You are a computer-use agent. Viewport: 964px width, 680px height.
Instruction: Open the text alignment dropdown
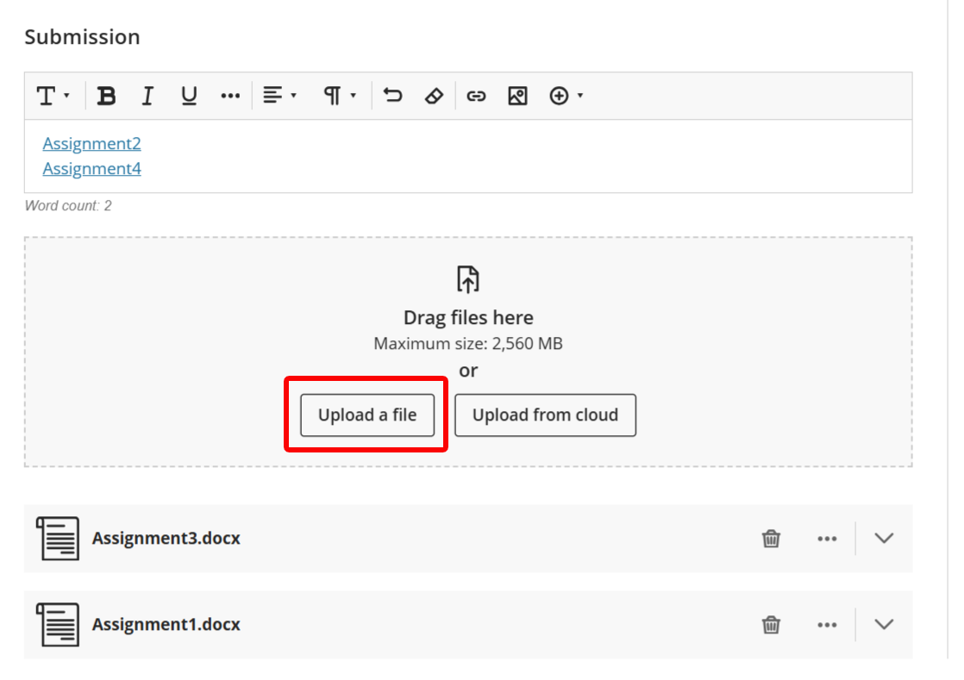click(x=279, y=96)
